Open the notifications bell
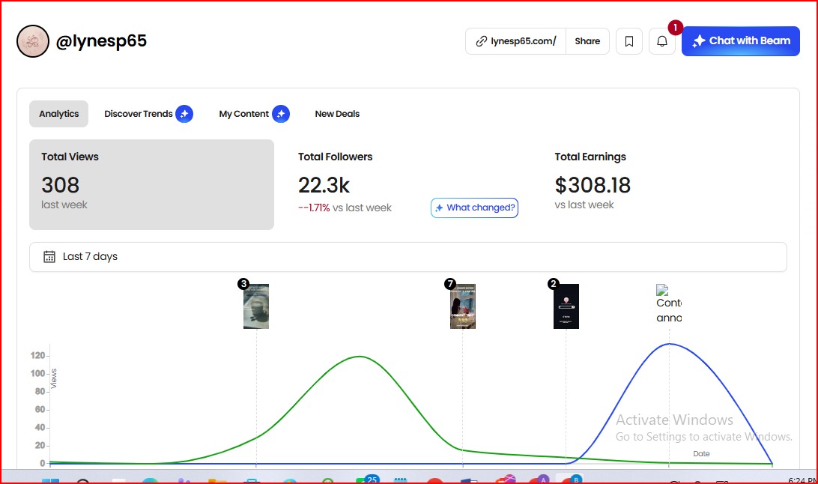 (662, 41)
